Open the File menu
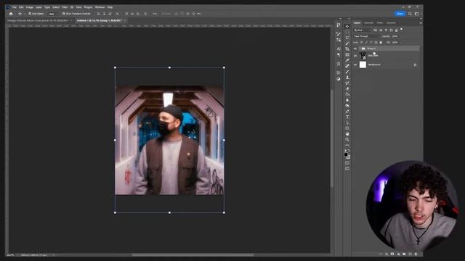Viewport: 465px width, 261px height. (15, 7)
